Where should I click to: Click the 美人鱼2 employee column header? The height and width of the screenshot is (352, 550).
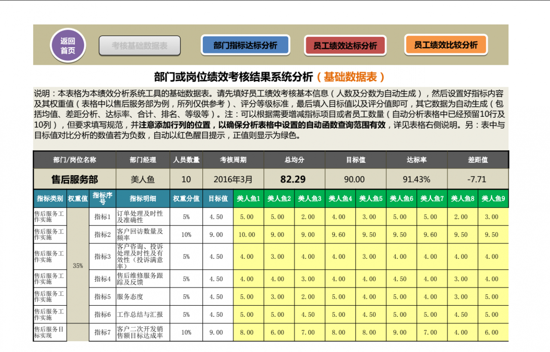click(279, 199)
